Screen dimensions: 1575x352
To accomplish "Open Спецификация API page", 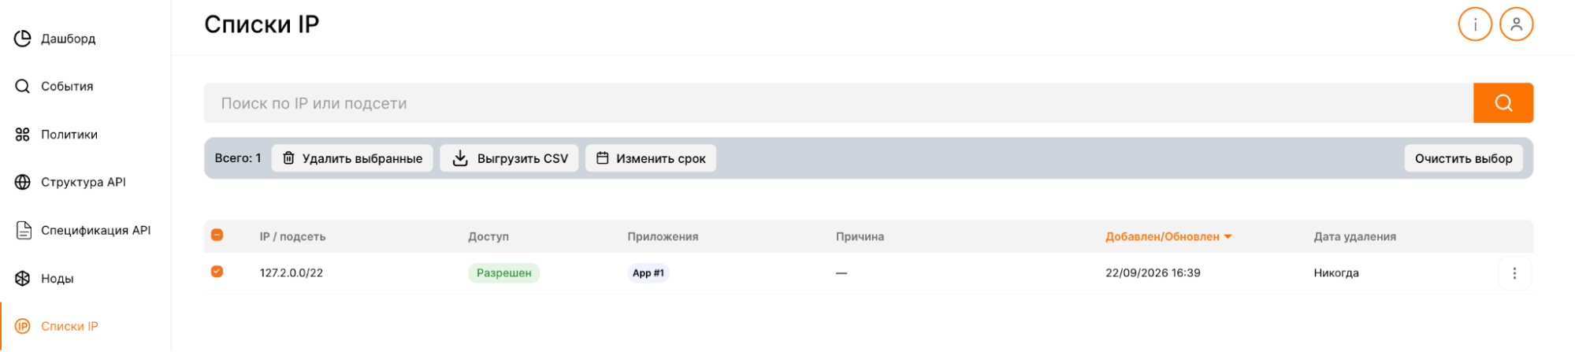I will (x=96, y=230).
